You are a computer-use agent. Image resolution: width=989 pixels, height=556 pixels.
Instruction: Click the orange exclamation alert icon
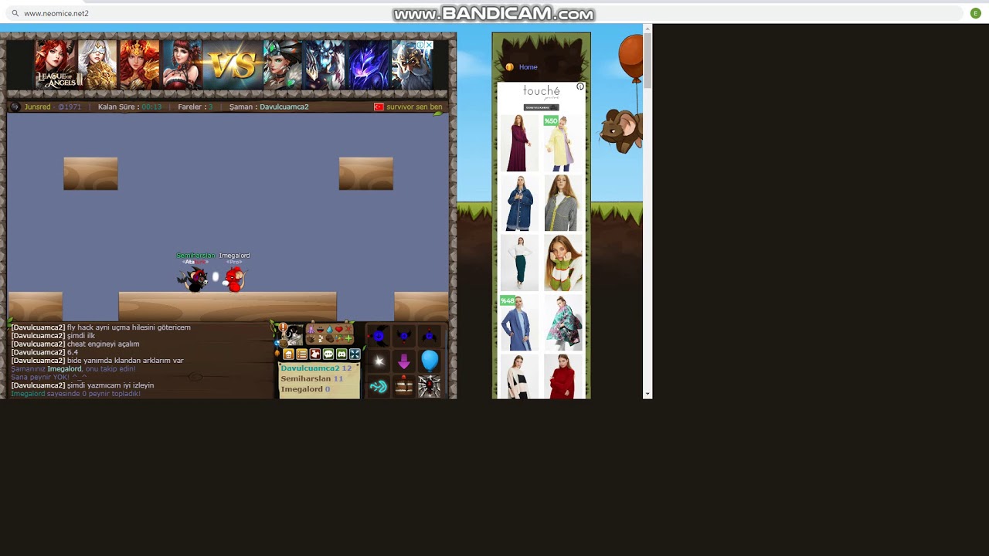[283, 327]
